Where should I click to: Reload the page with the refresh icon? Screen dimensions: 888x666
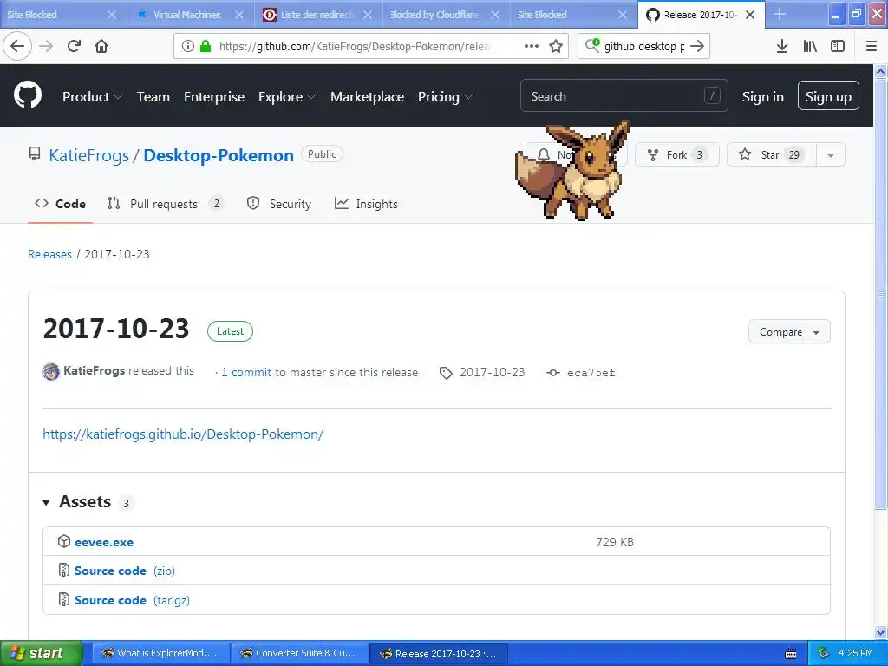click(74, 46)
